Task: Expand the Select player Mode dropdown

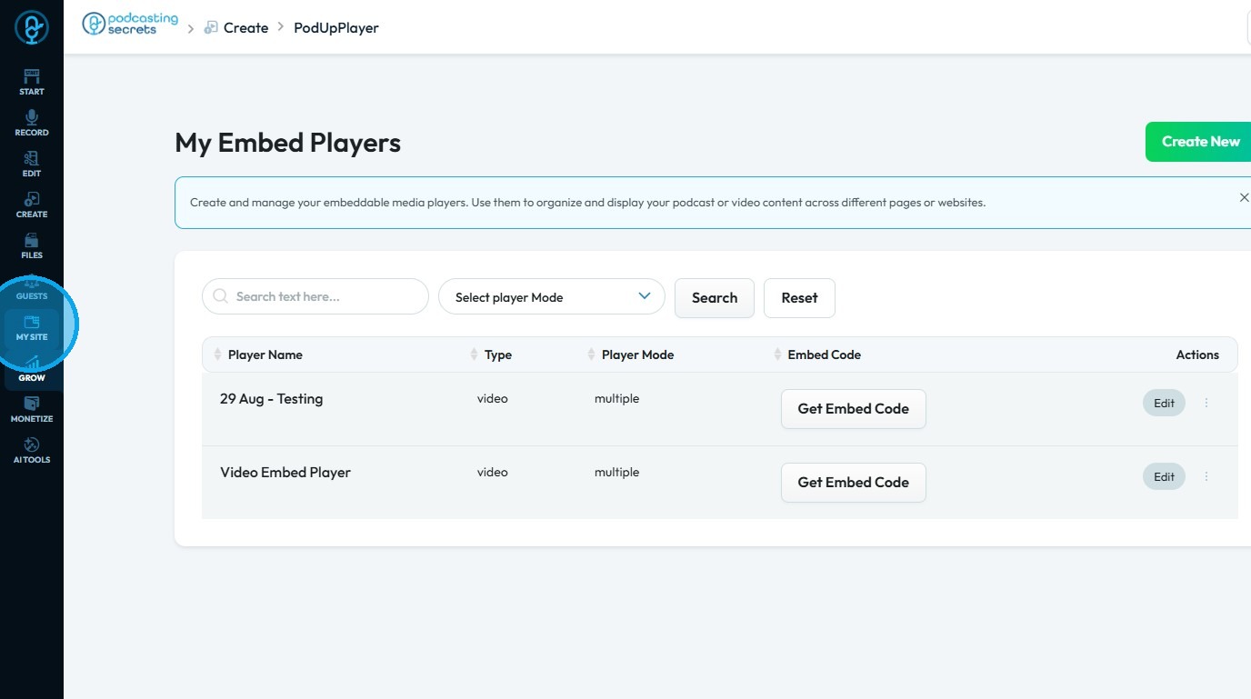Action: pyautogui.click(x=551, y=297)
